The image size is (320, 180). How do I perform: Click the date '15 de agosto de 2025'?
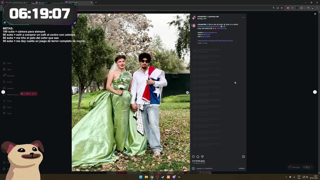point(198,163)
